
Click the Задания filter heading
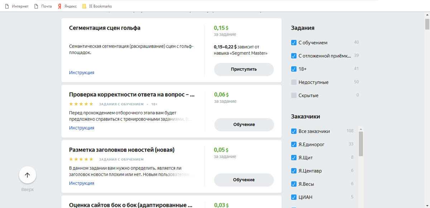tap(303, 28)
